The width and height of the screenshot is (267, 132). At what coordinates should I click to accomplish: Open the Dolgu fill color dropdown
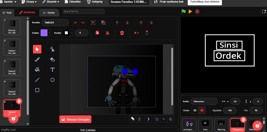tap(46, 33)
